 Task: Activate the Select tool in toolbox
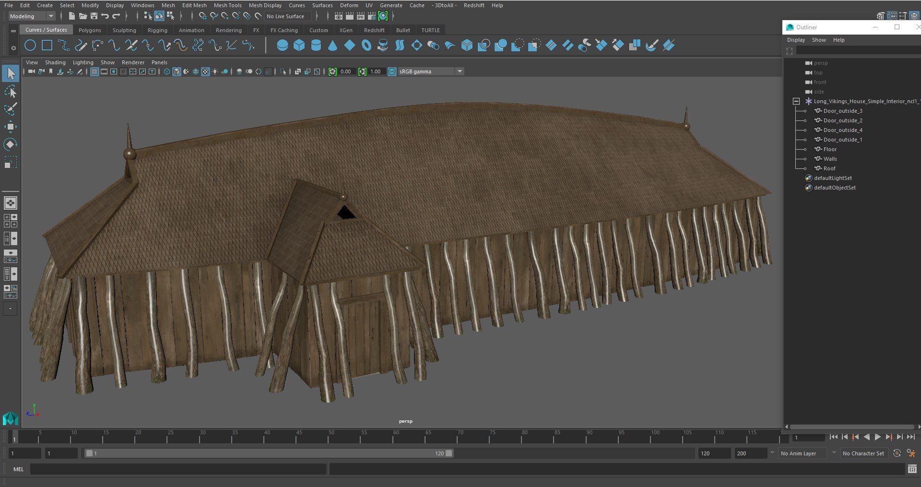pyautogui.click(x=11, y=73)
